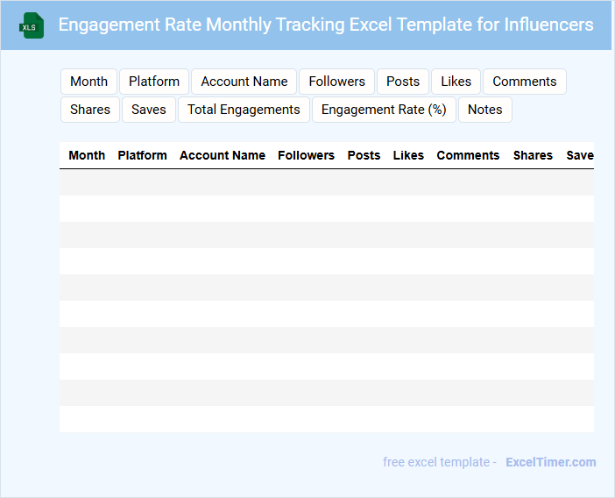Select the Platform table column header
The height and width of the screenshot is (498, 615).
click(x=142, y=155)
